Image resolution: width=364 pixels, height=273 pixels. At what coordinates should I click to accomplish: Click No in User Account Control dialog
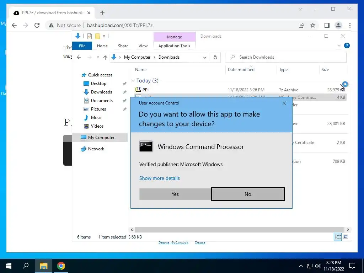(x=248, y=194)
